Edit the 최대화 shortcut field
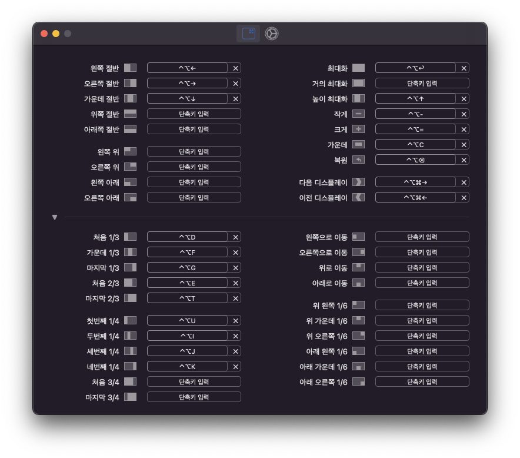This screenshot has height=458, width=520. point(415,68)
